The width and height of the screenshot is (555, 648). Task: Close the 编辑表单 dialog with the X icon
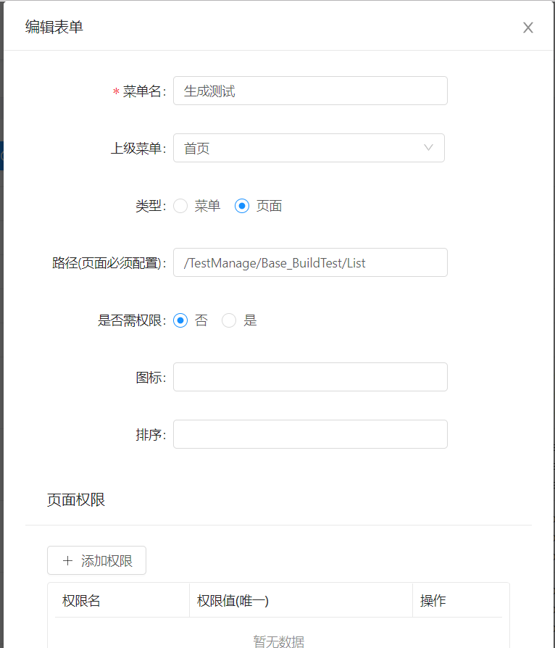click(528, 28)
